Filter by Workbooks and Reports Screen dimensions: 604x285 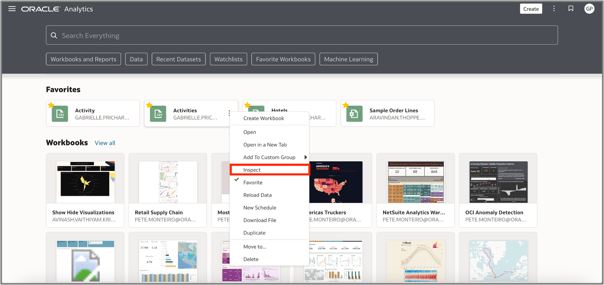(x=83, y=59)
